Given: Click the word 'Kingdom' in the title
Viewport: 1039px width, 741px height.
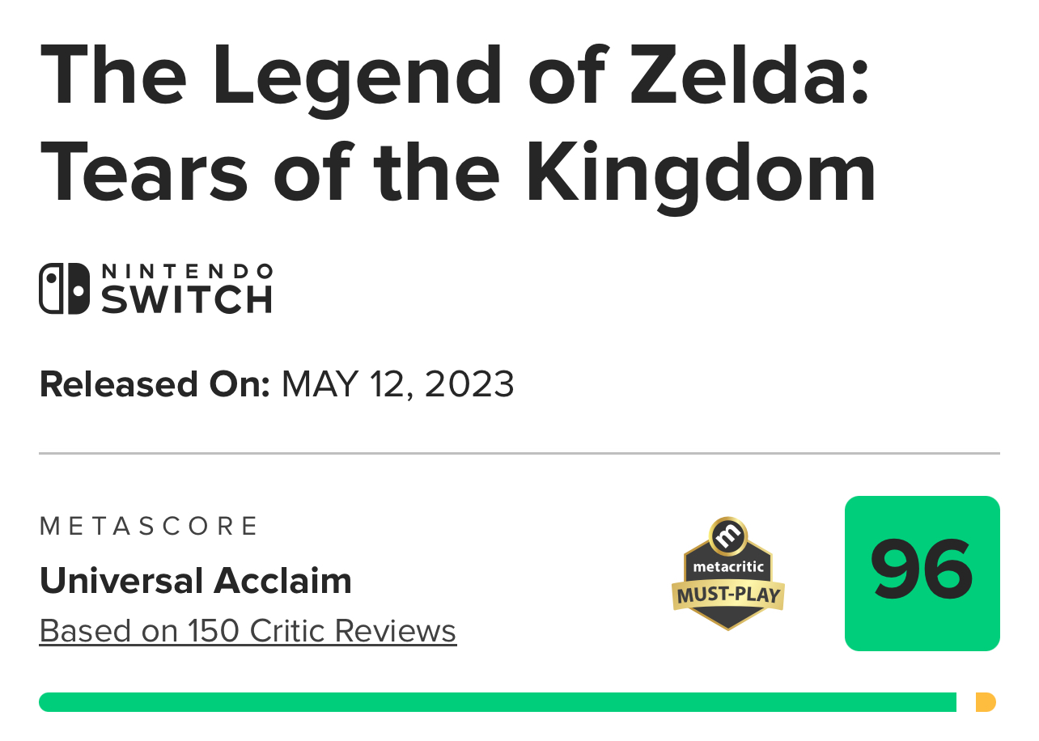Looking at the screenshot, I should [702, 172].
